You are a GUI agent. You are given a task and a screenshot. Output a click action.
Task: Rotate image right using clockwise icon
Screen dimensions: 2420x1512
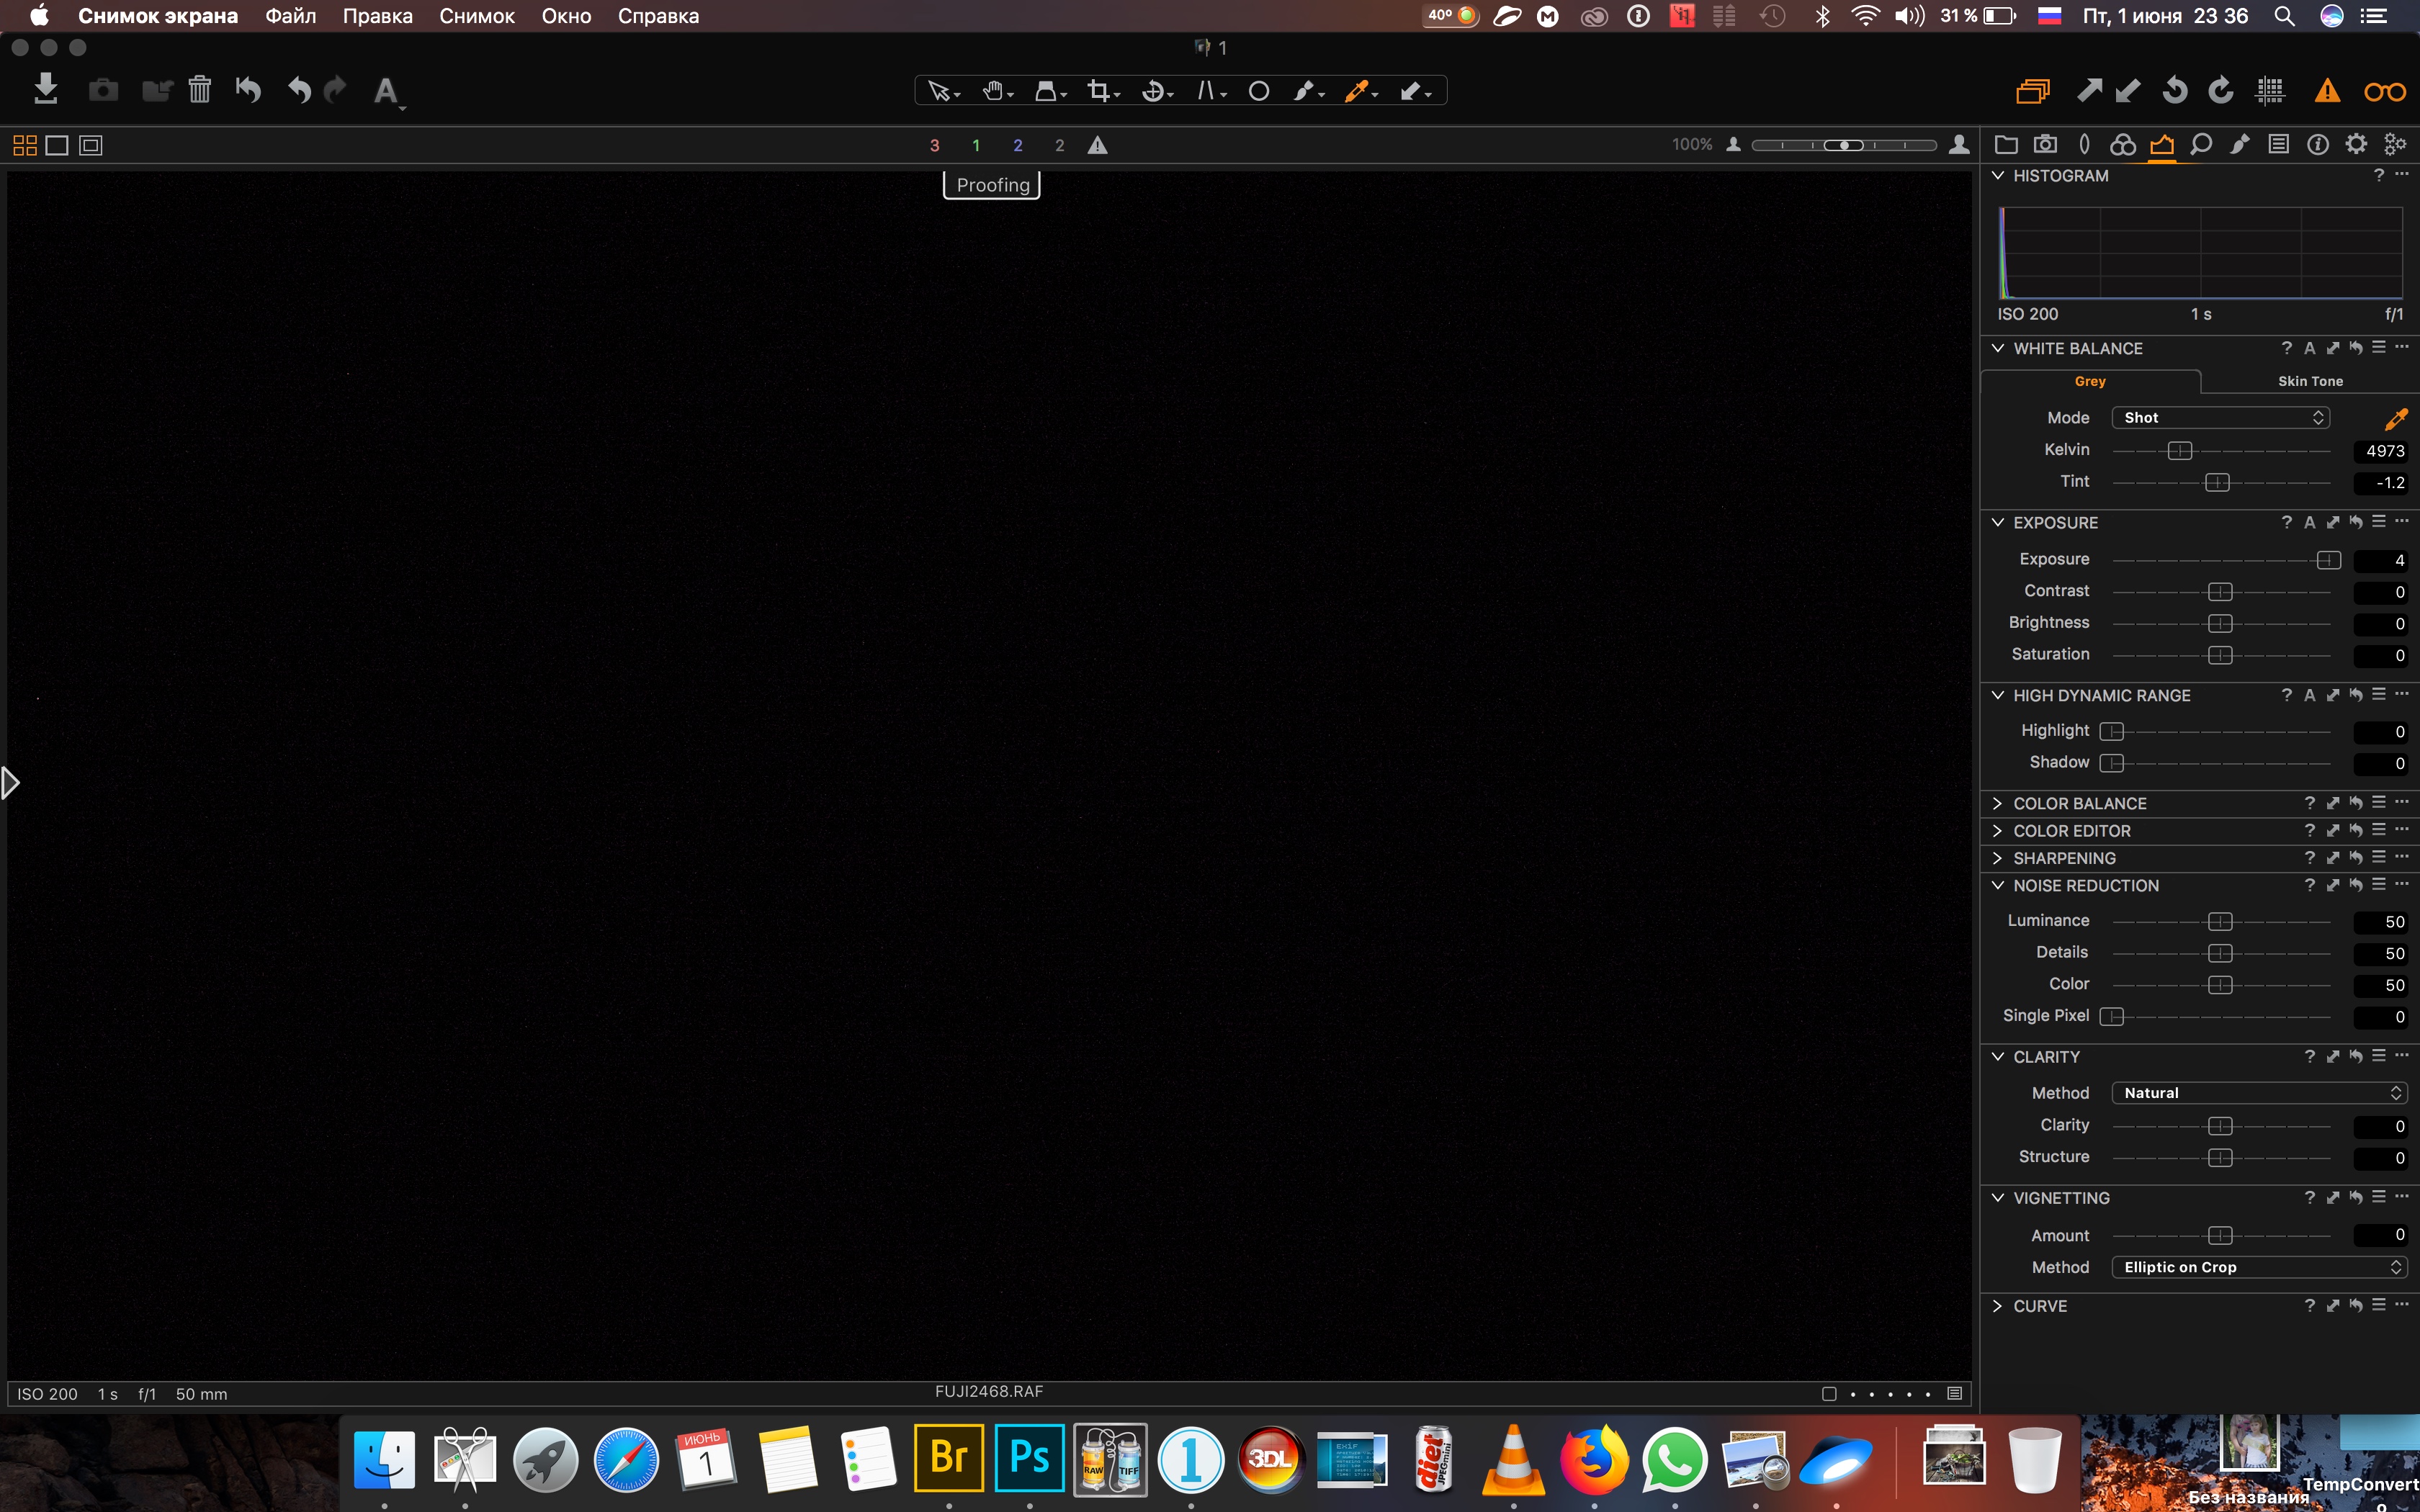[2221, 91]
